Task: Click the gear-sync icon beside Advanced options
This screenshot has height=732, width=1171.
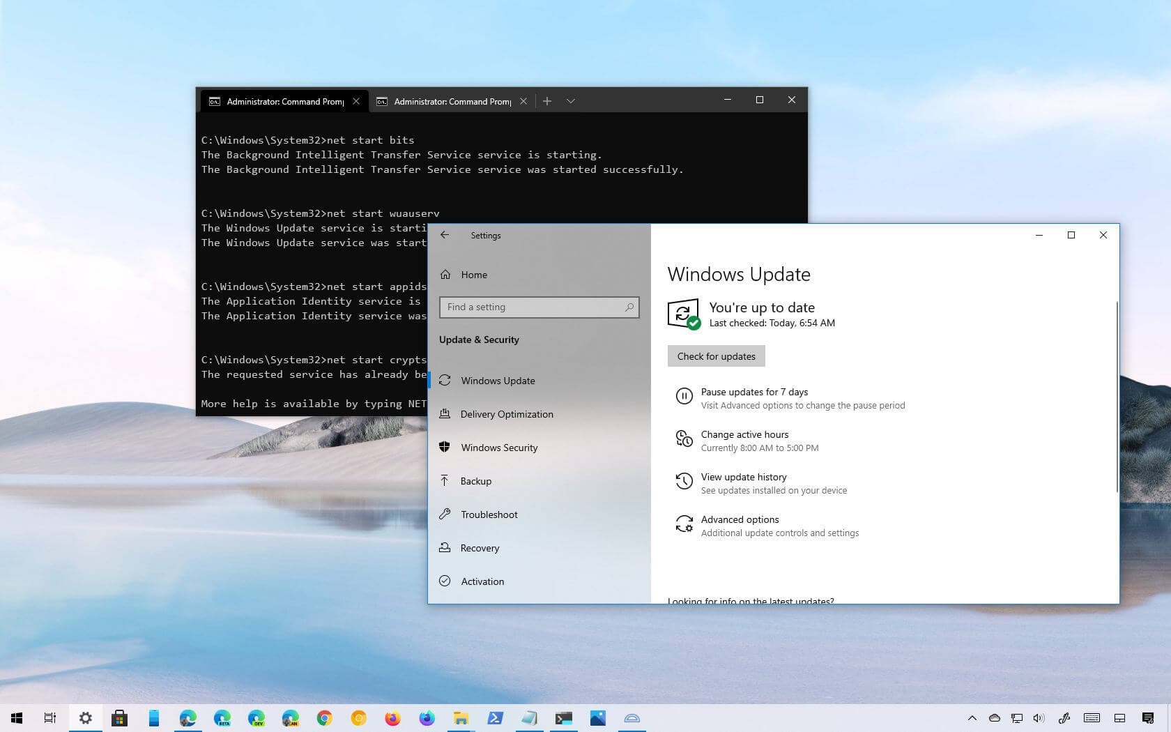Action: pos(684,524)
